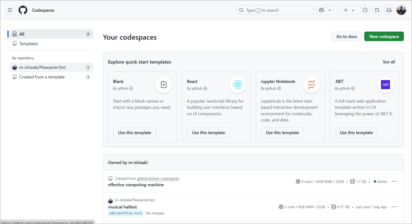Image resolution: width=412 pixels, height=224 pixels.
Task: Use the Blank template
Action: point(135,133)
